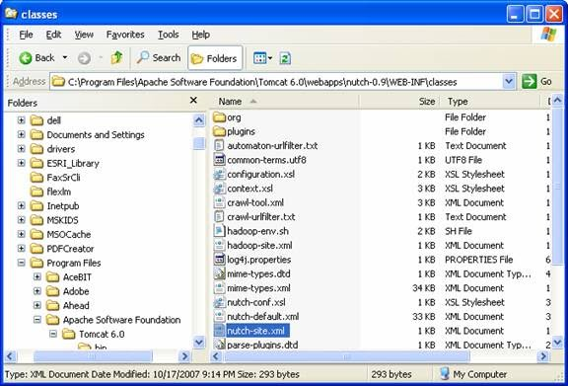Open the Tools menu

(x=168, y=35)
